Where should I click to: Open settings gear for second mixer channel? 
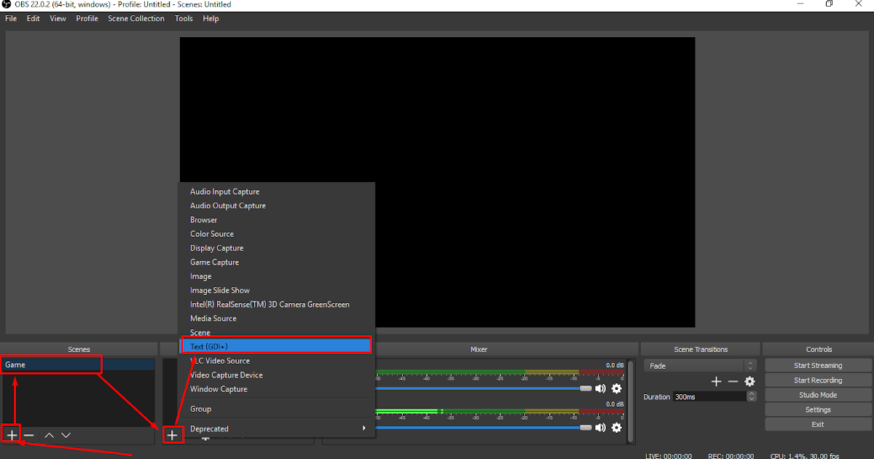(x=617, y=428)
